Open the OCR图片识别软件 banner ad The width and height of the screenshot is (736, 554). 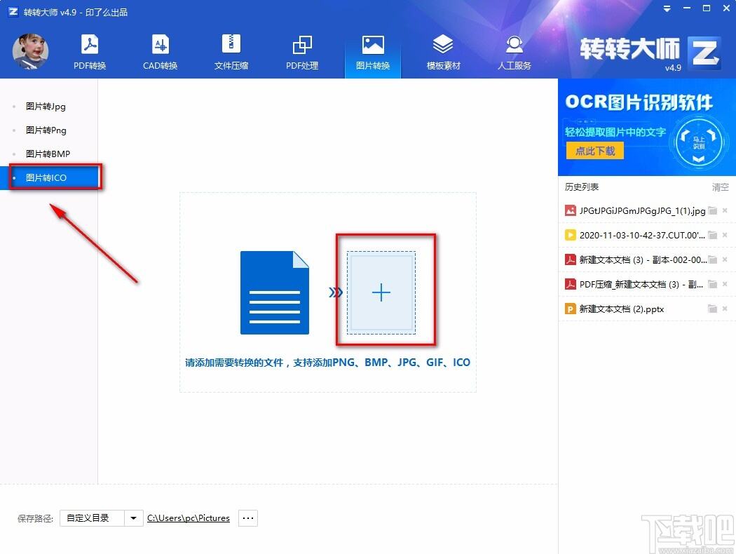[647, 127]
